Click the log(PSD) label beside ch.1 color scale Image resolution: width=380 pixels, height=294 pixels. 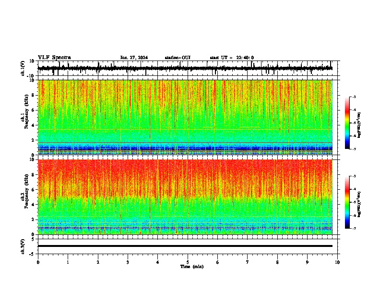click(x=359, y=125)
